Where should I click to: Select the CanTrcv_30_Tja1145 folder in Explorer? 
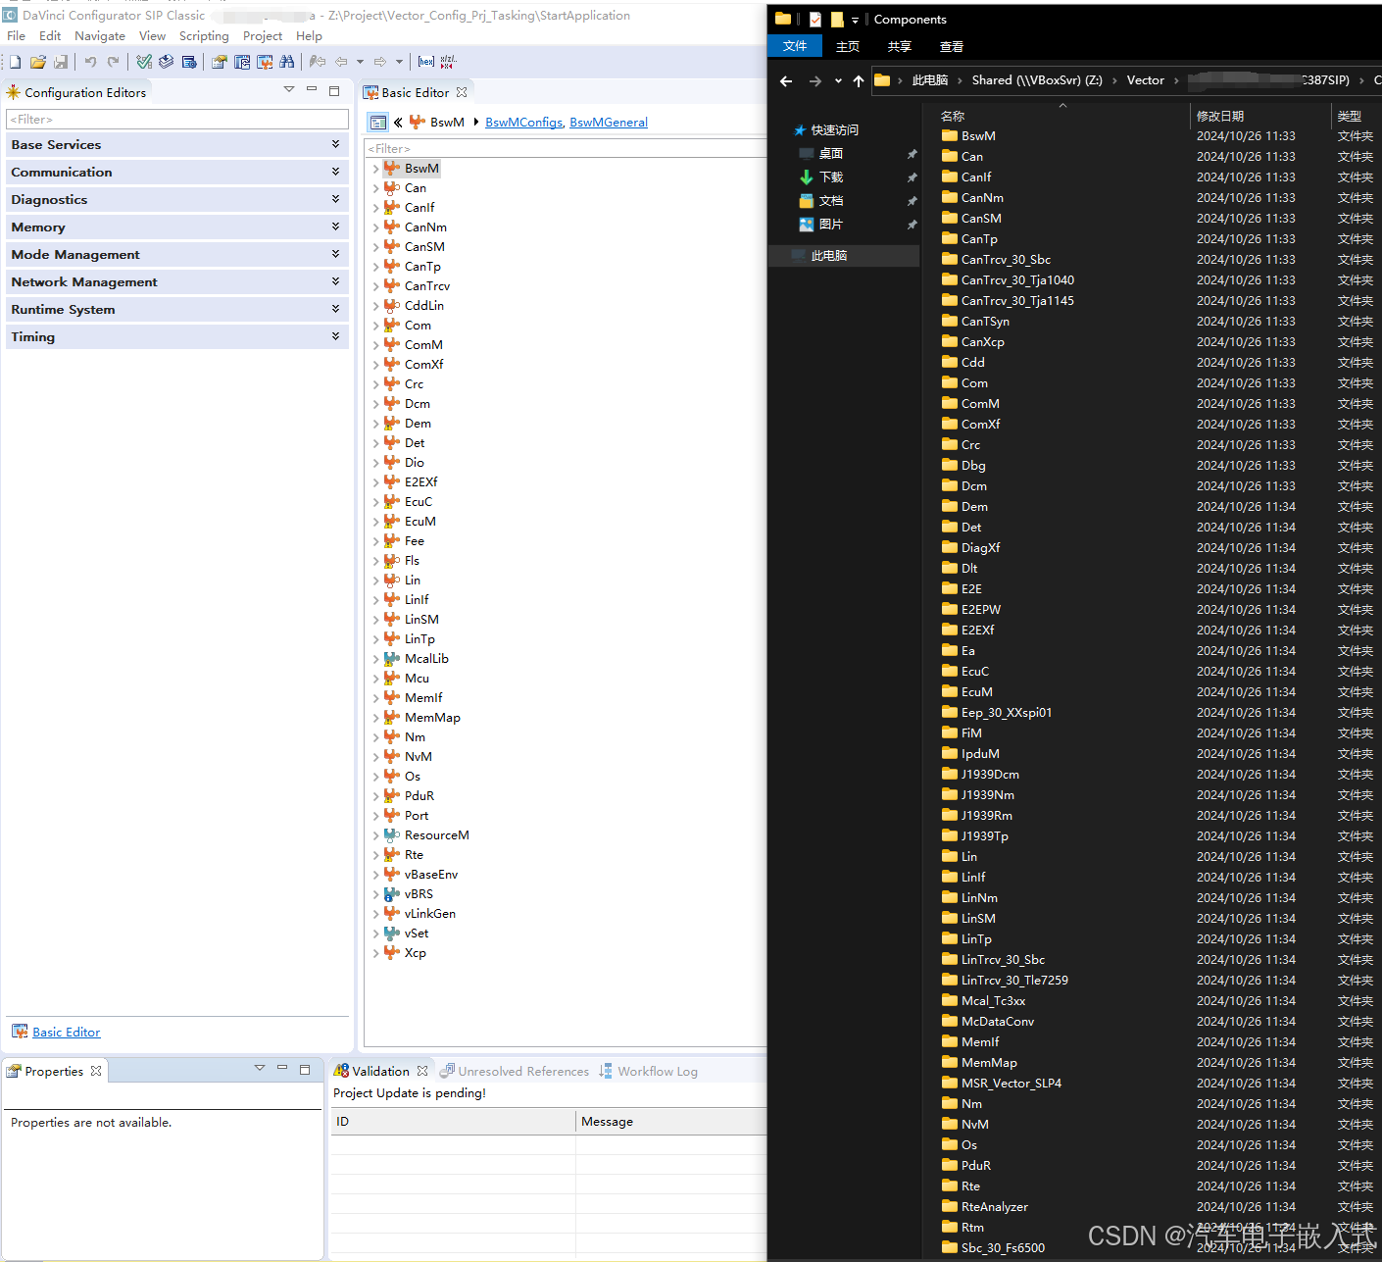pyautogui.click(x=1017, y=301)
